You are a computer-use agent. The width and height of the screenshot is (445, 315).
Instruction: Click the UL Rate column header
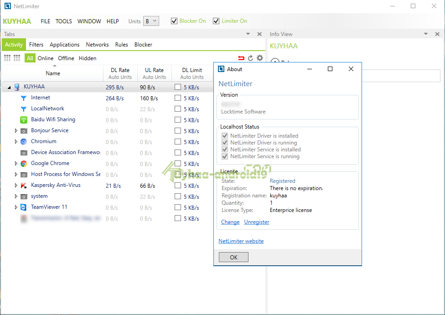click(x=154, y=73)
